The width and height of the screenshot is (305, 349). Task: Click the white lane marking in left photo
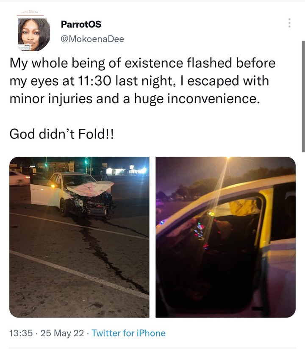click(79, 274)
